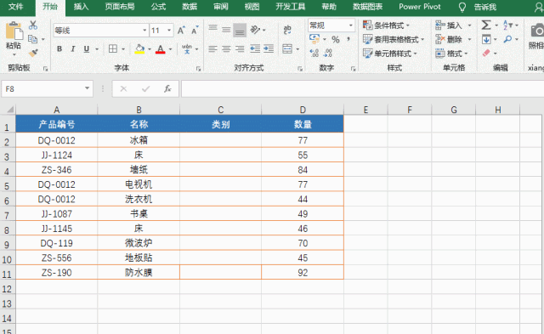
Task: Open the 插入 insert cells dropdown
Action: tap(469, 25)
